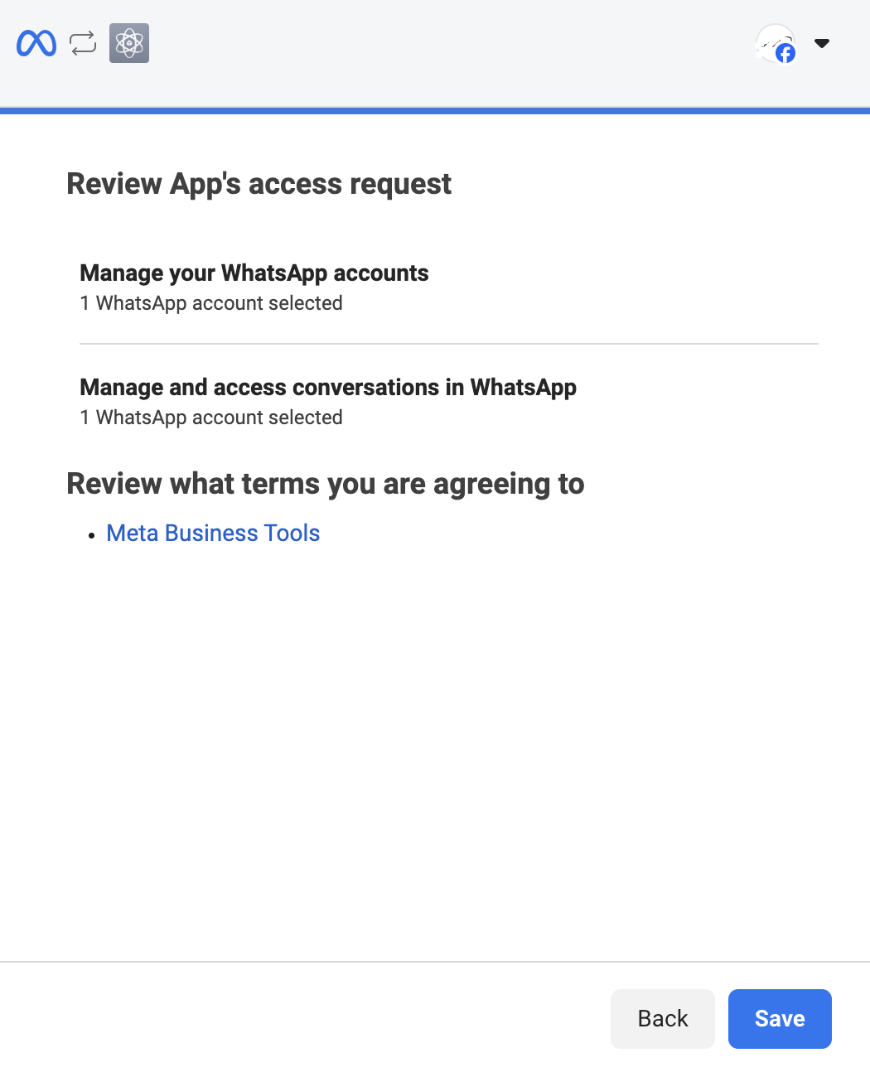Open the Meta Business Tools link
Viewport: 870px width, 1072px height.
[x=213, y=533]
